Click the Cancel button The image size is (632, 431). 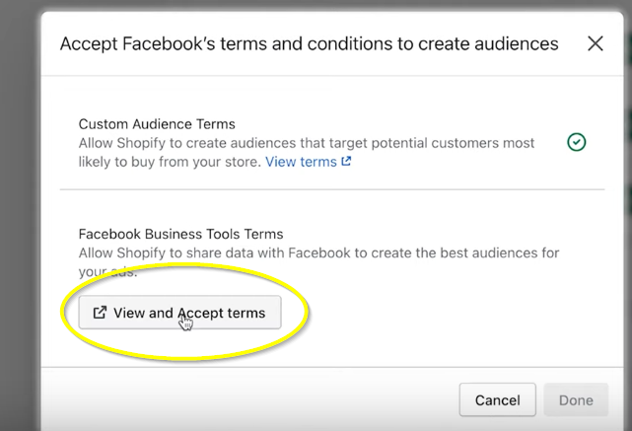point(497,400)
